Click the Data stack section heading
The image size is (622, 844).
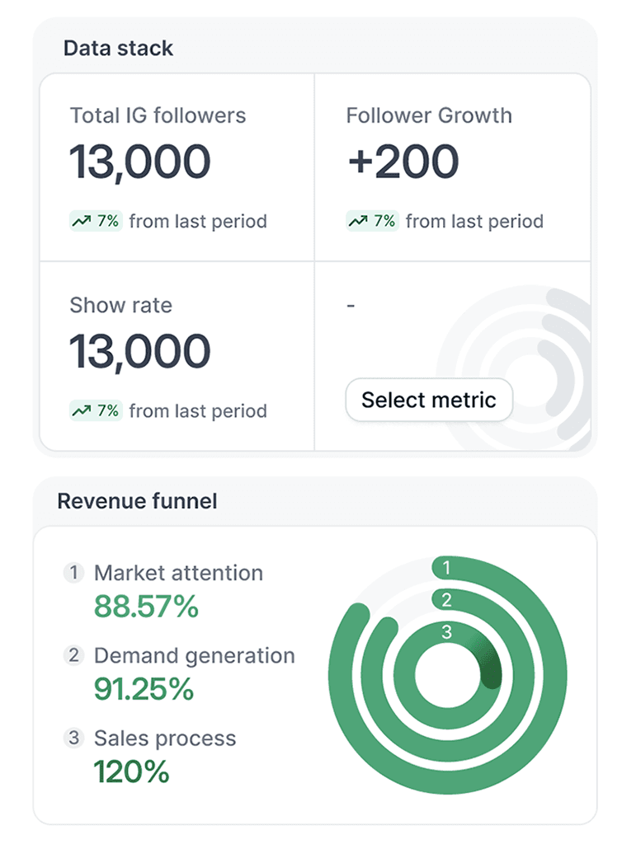point(119,49)
